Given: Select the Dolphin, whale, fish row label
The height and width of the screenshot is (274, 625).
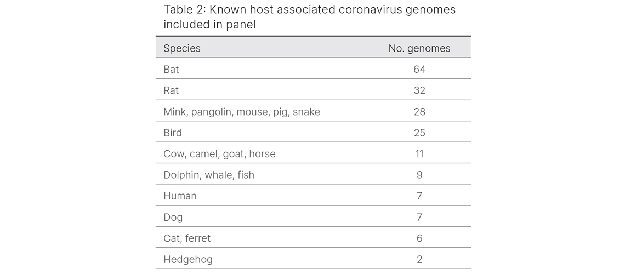Looking at the screenshot, I should pyautogui.click(x=209, y=175).
